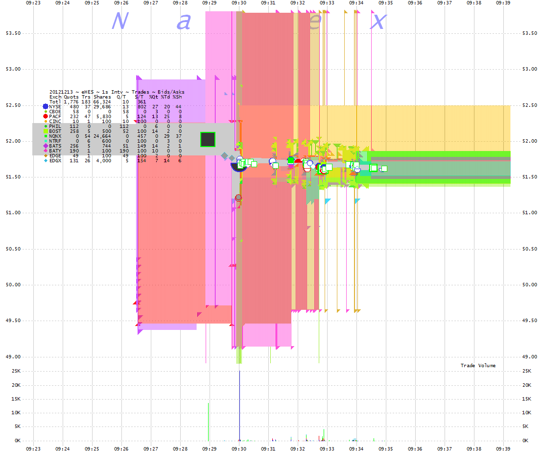Click the cyan EDGX legend diamond
The image size is (543, 452).
pos(46,160)
